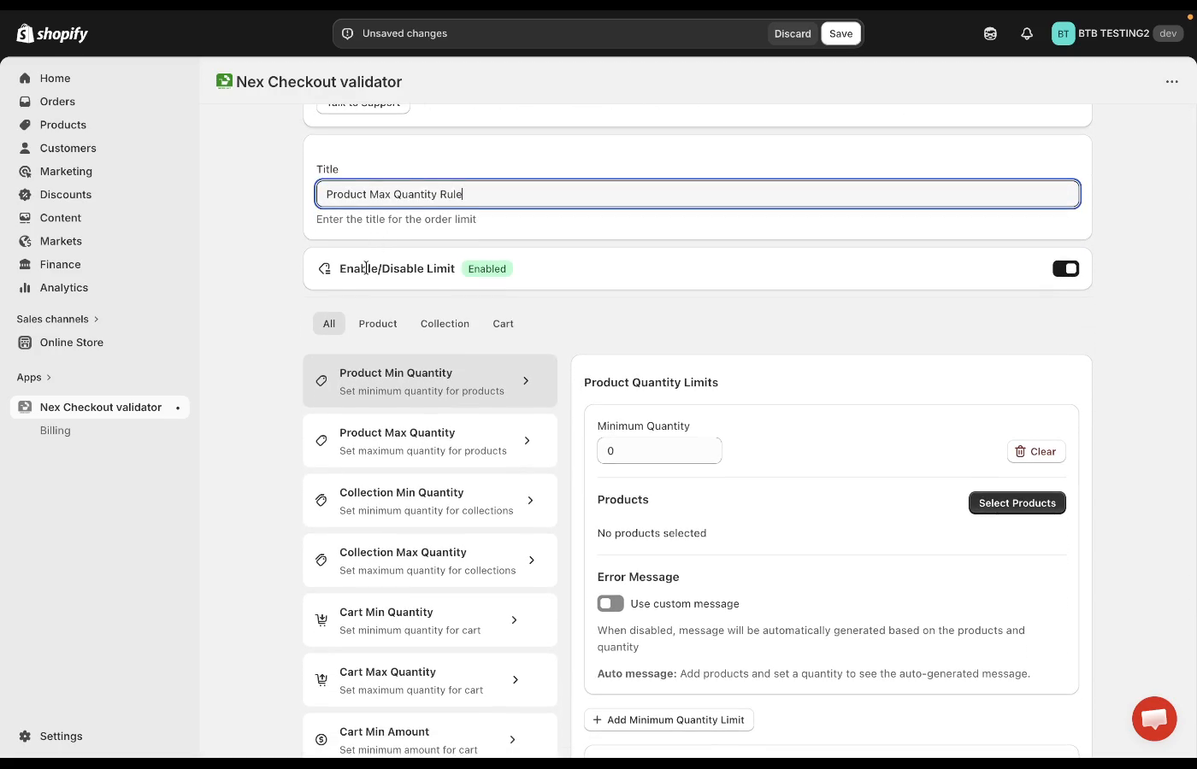Click the Marketing target icon

click(25, 171)
